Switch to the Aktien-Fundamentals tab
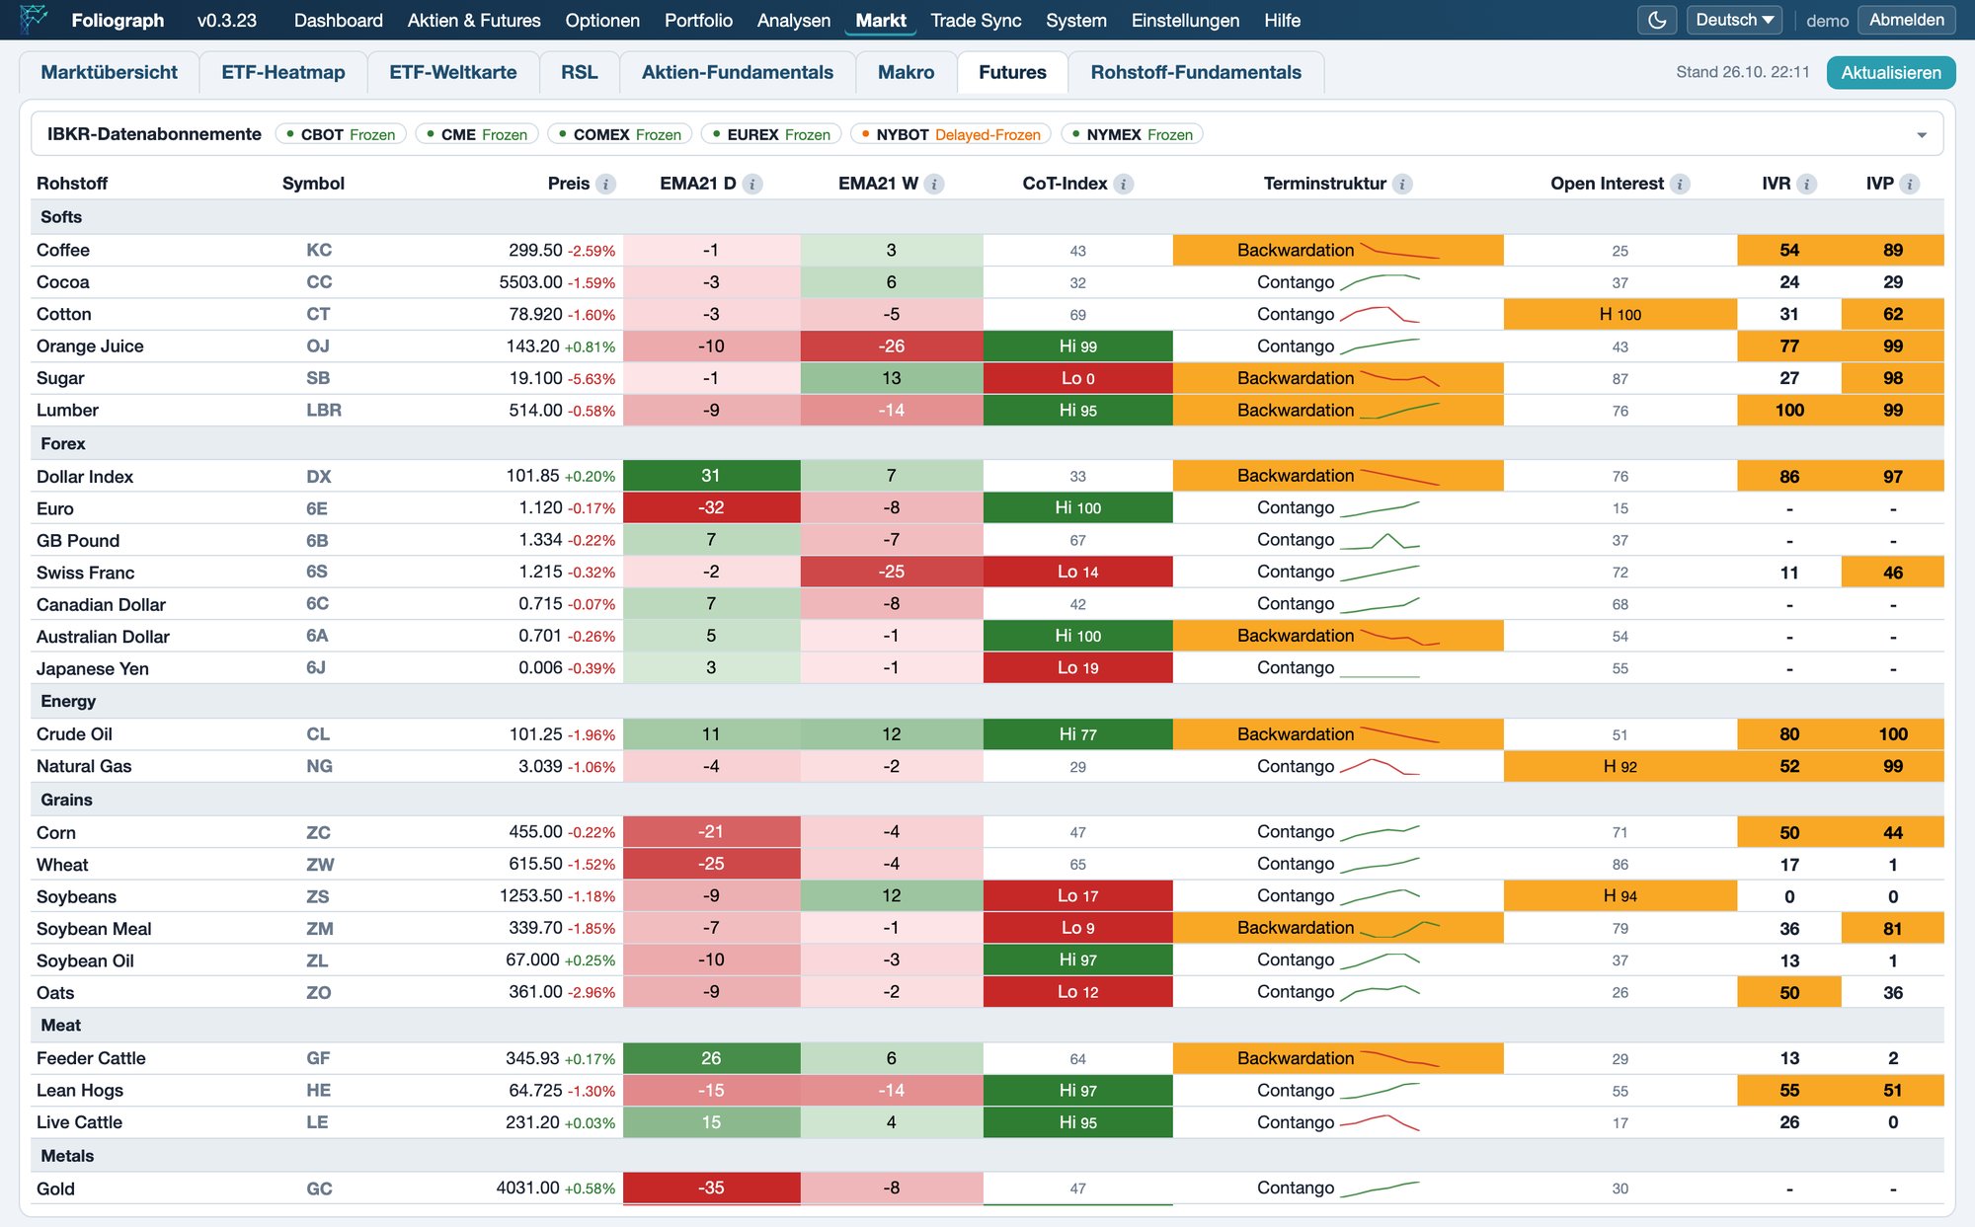This screenshot has width=1975, height=1227. point(738,72)
